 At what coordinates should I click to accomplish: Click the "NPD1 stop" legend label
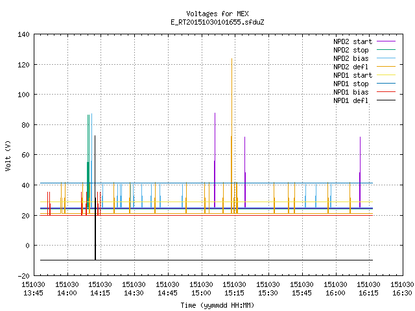coord(351,84)
